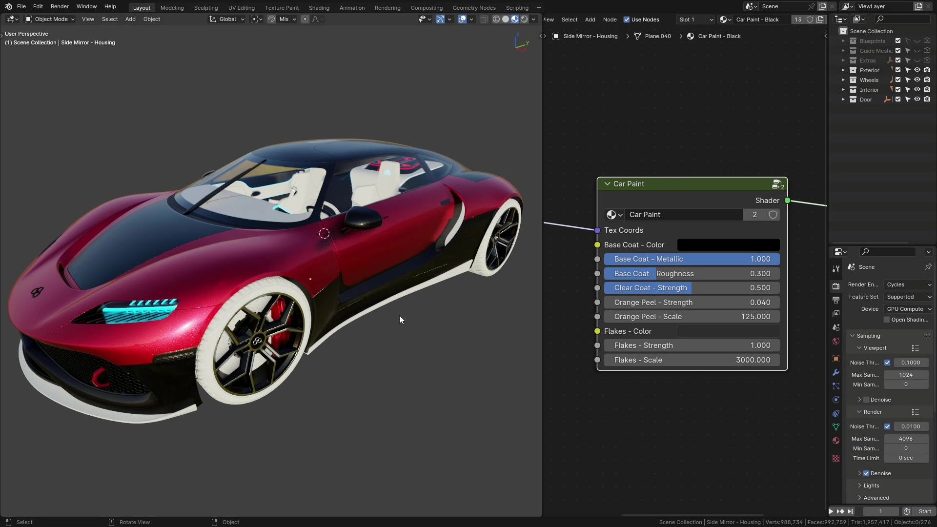The height and width of the screenshot is (527, 937).
Task: Open the Physics properties tab
Action: click(836, 400)
